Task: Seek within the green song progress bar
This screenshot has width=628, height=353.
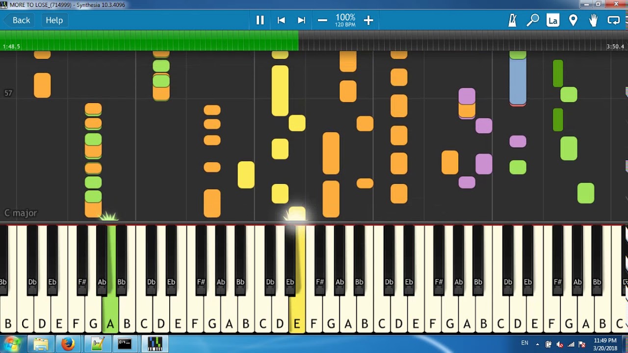Action: (149, 40)
